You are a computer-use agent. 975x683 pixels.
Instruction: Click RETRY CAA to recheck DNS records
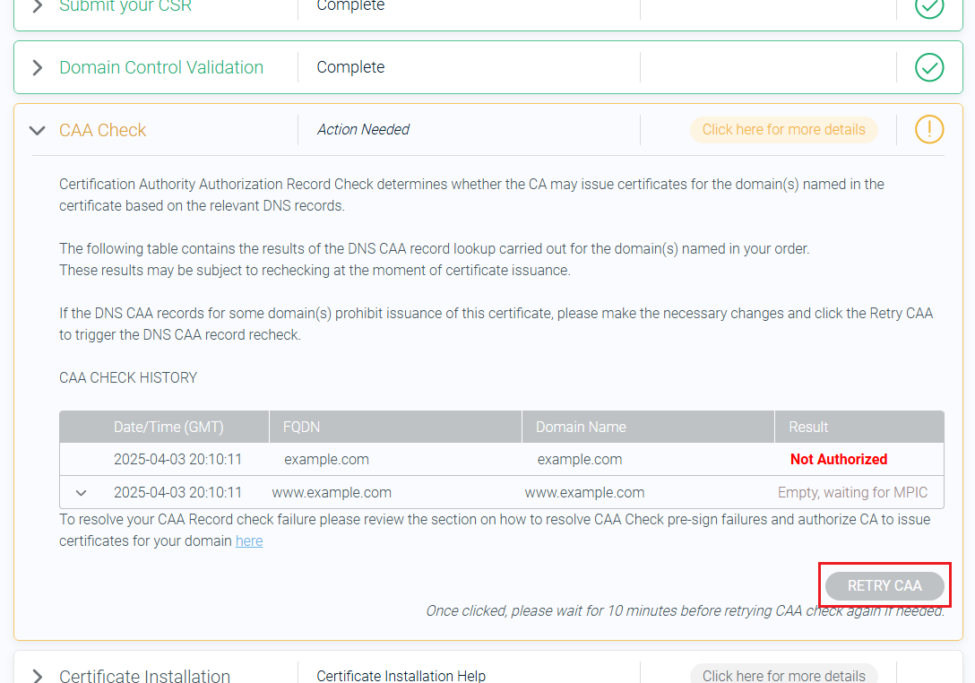click(884, 585)
